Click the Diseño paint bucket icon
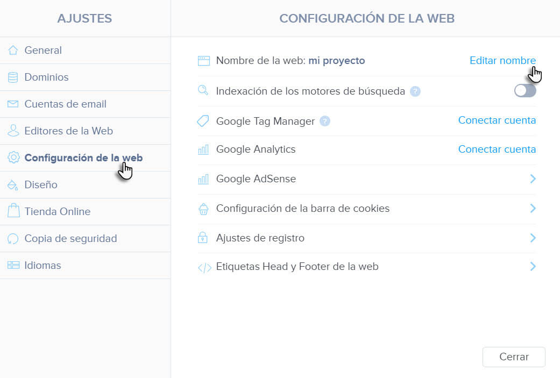The height and width of the screenshot is (378, 560). [x=13, y=185]
